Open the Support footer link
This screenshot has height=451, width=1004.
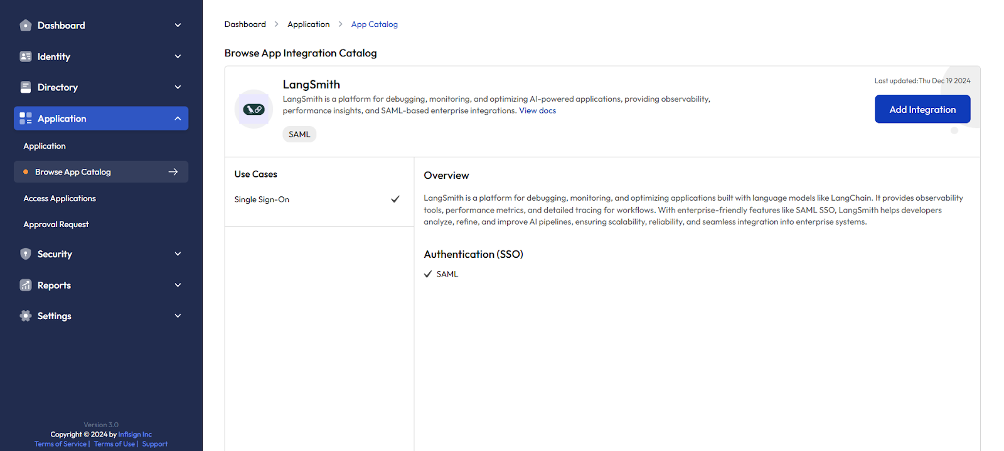pos(155,444)
